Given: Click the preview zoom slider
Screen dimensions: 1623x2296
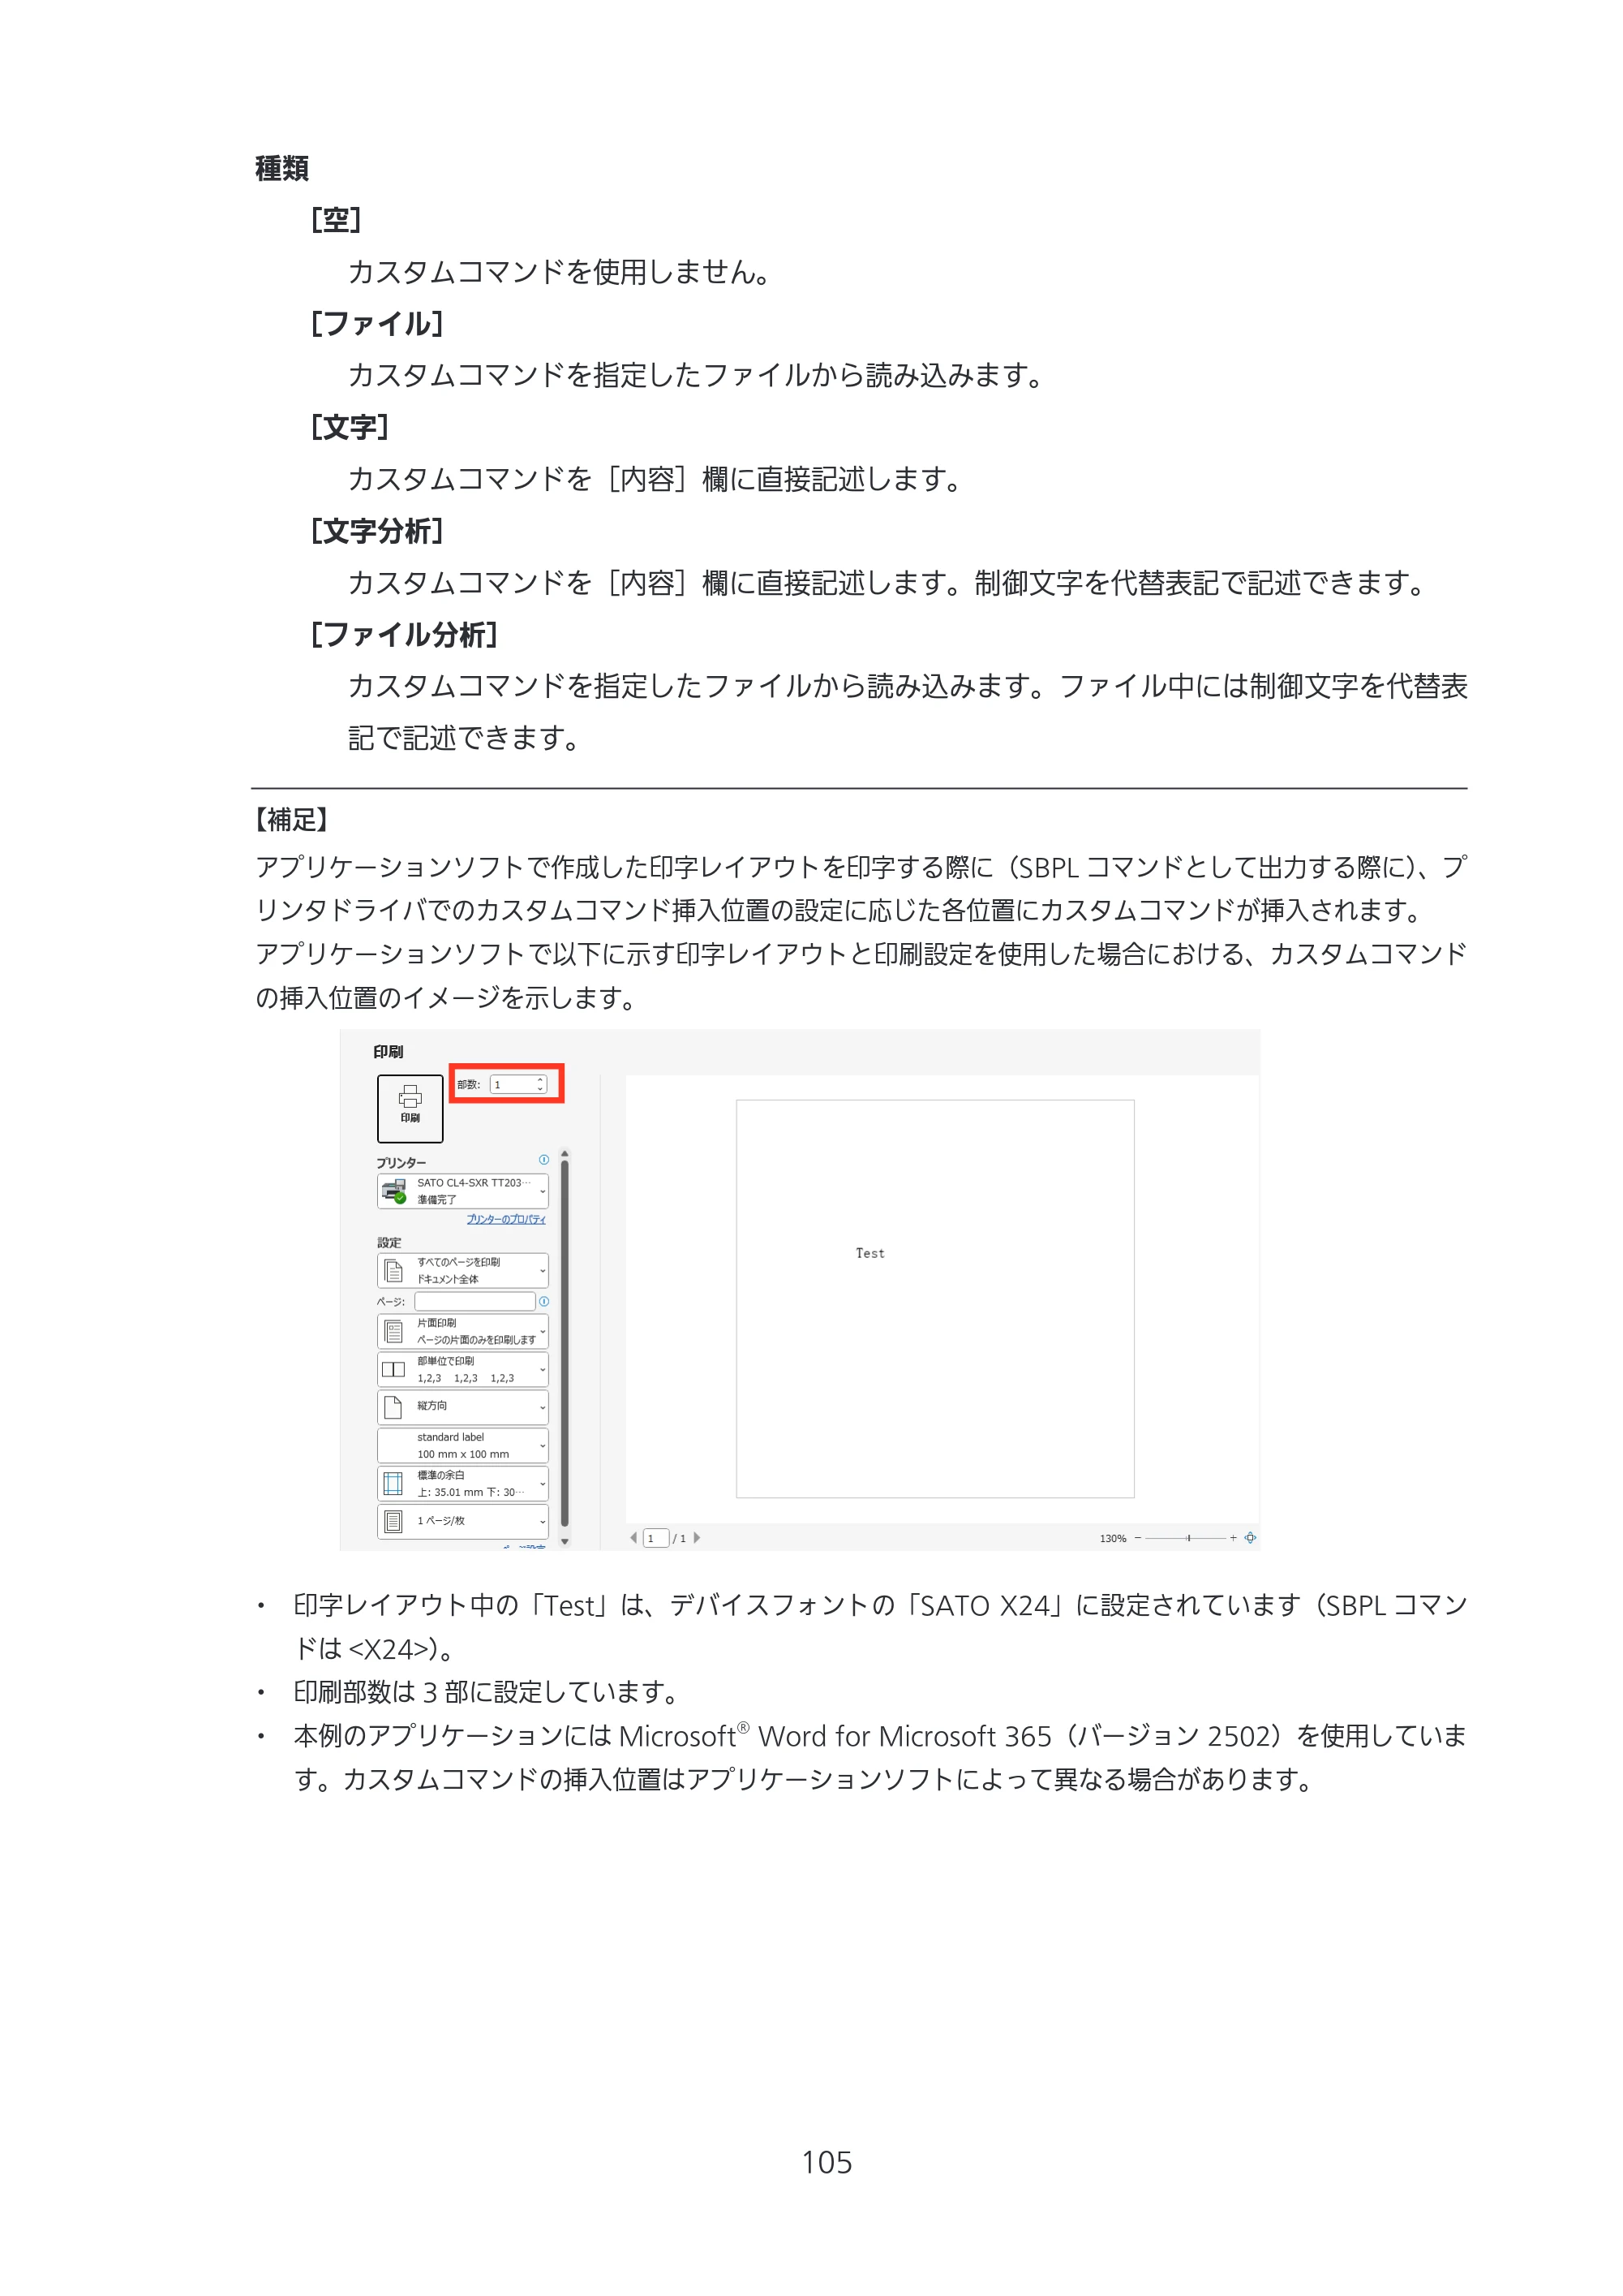Looking at the screenshot, I should pyautogui.click(x=1185, y=1538).
